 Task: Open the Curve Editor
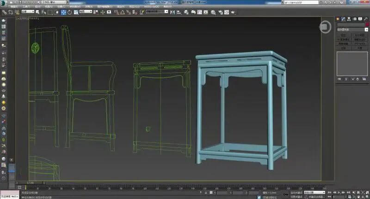tap(200, 12)
